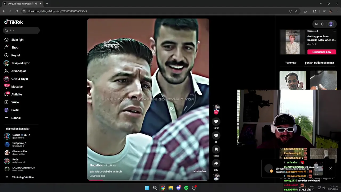
Task: Open Spotify from the taskbar
Action: coord(186,188)
